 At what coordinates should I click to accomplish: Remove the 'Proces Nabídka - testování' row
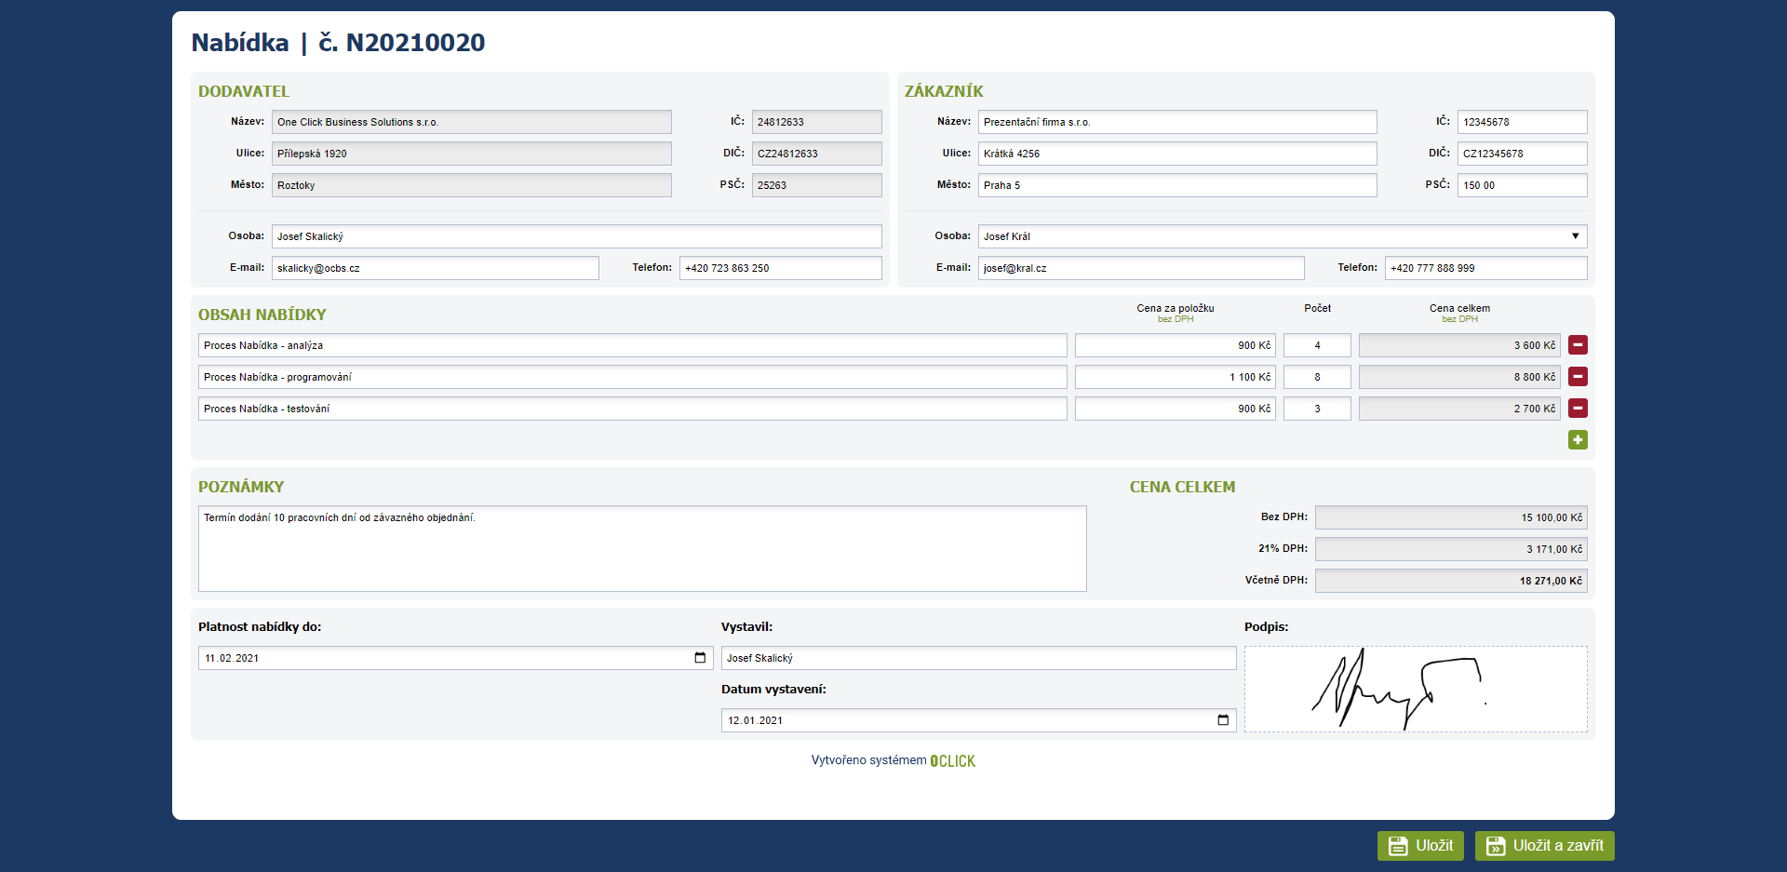tap(1578, 409)
